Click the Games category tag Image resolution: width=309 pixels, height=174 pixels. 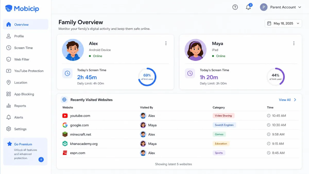tap(219, 134)
